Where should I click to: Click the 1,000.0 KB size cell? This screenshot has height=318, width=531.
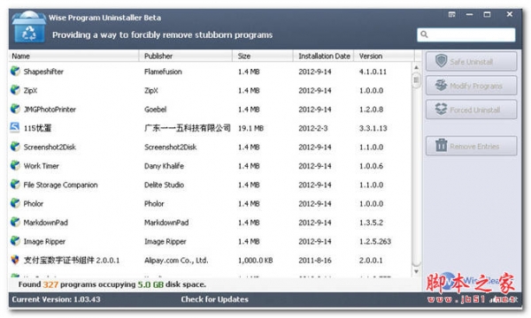click(x=256, y=261)
